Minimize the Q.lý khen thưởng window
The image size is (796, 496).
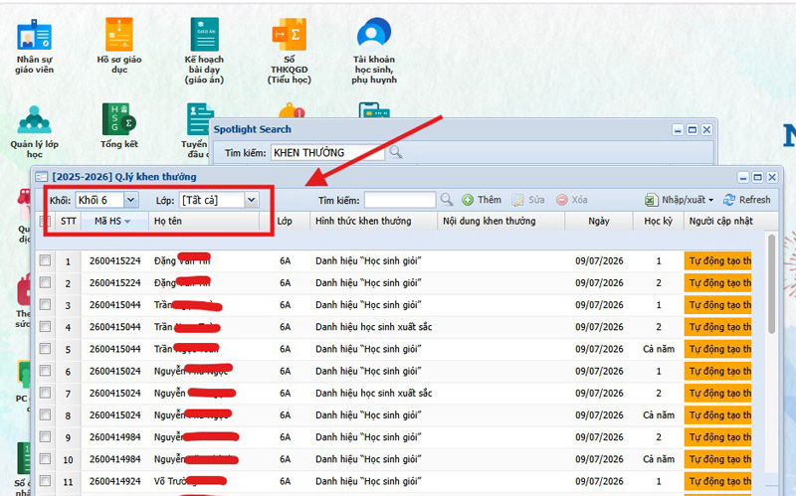pyautogui.click(x=743, y=177)
